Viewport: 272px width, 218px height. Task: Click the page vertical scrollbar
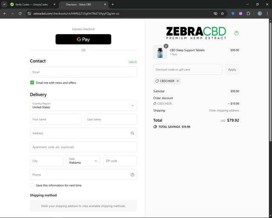pyautogui.click(x=270, y=82)
